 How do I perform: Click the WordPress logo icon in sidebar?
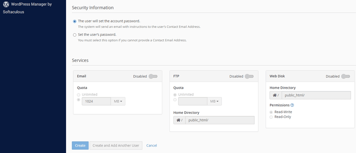click(6, 4)
